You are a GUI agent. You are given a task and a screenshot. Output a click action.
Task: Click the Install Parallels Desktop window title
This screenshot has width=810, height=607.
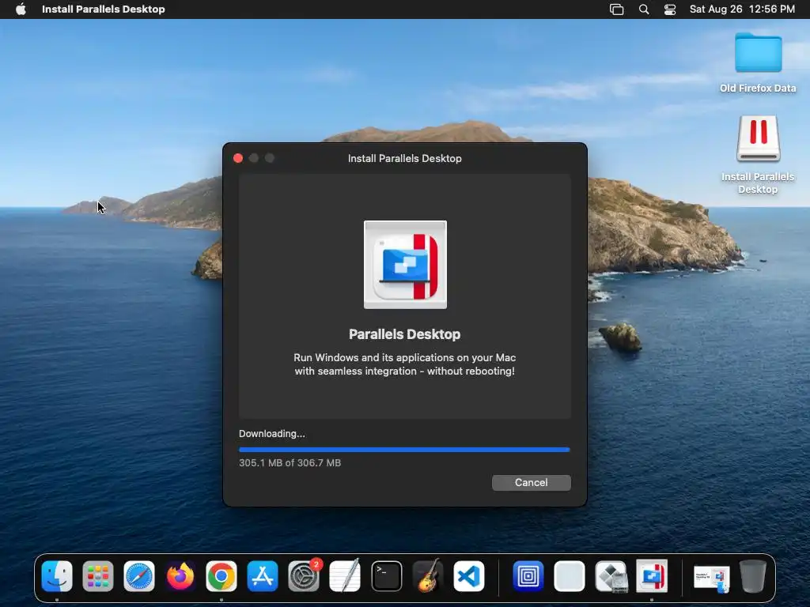tap(404, 158)
